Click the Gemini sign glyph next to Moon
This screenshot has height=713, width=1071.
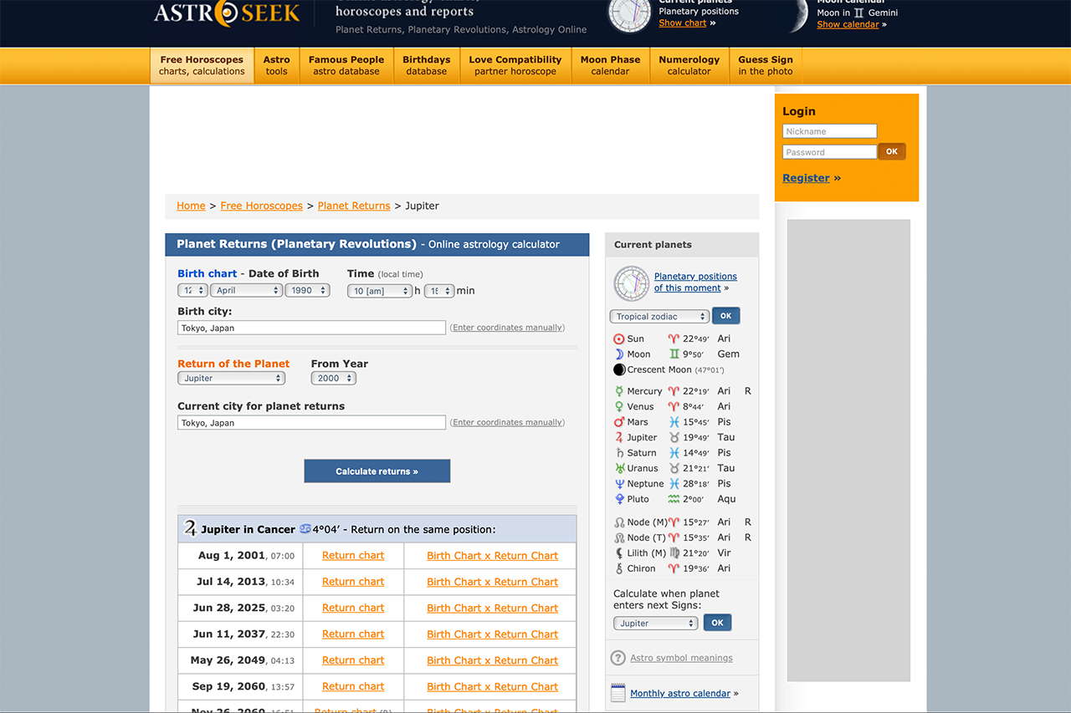click(674, 354)
